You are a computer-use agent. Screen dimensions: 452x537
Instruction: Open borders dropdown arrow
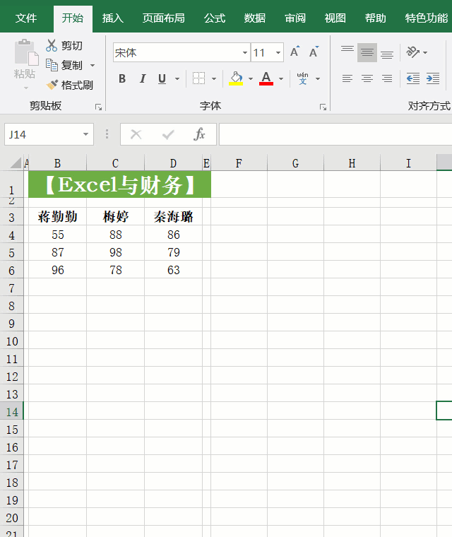[x=214, y=78]
